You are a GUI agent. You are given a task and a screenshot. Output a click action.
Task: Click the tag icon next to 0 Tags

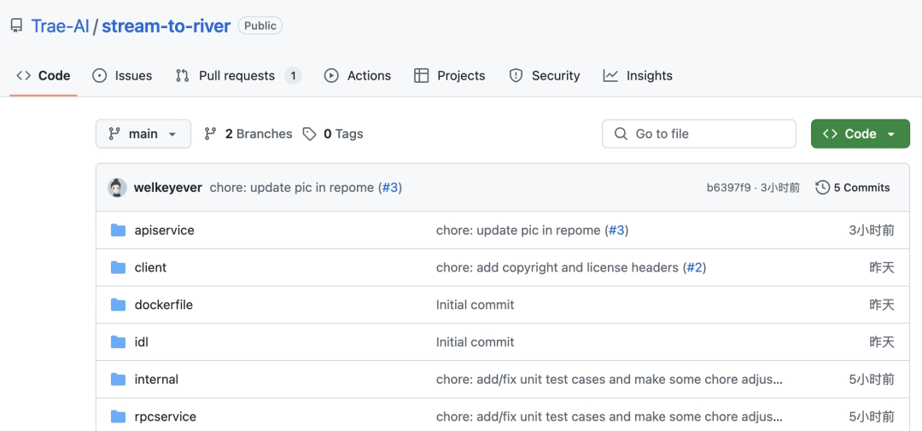[x=310, y=134]
